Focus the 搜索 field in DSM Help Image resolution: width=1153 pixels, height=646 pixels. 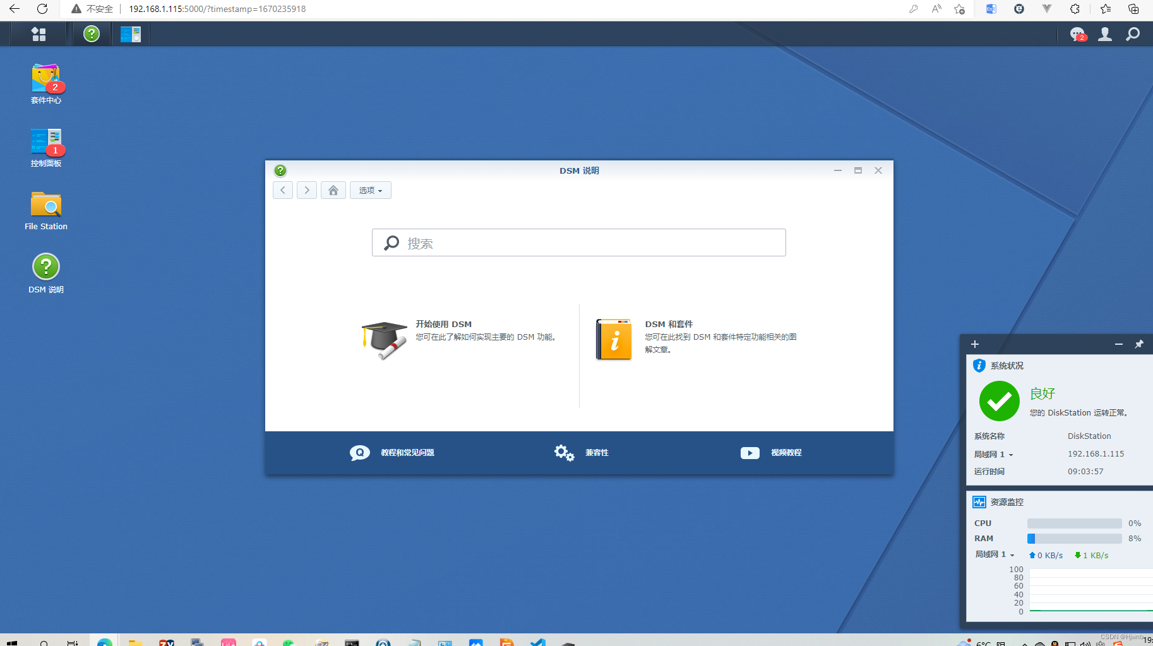coord(579,242)
